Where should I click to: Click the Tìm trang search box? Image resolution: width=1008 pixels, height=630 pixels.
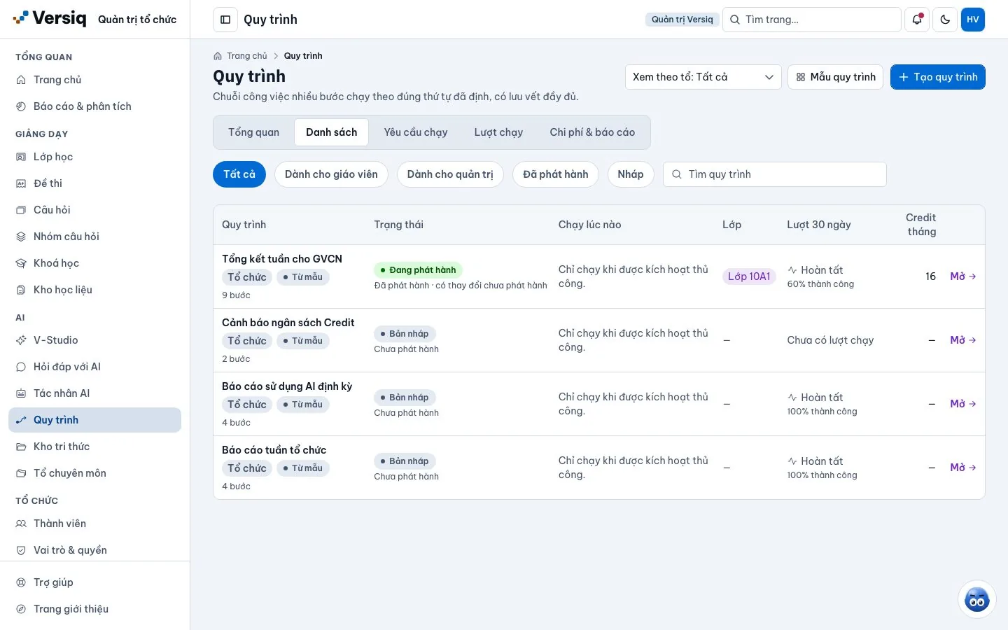click(x=812, y=20)
